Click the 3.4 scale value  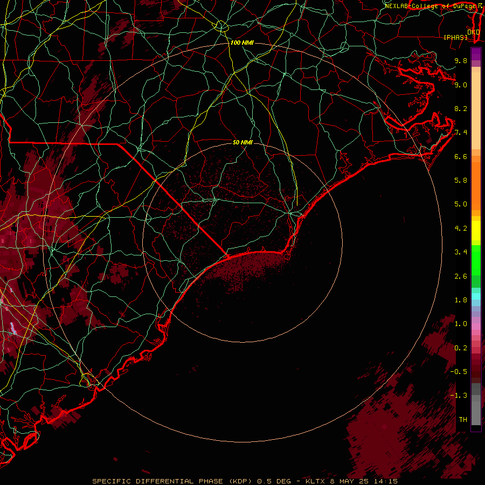click(461, 252)
